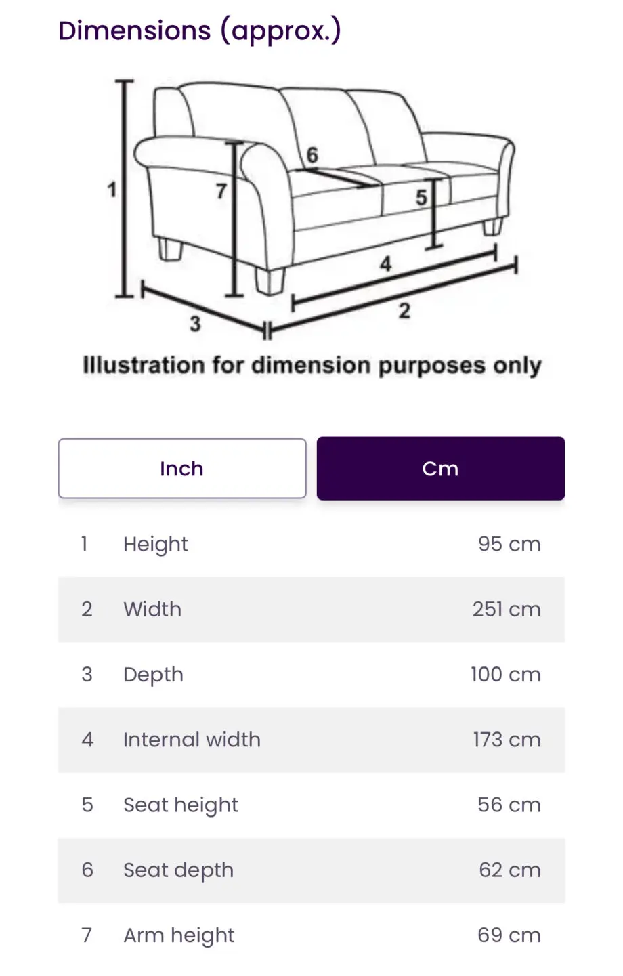Click the Dimensions (approx.) heading

click(200, 32)
